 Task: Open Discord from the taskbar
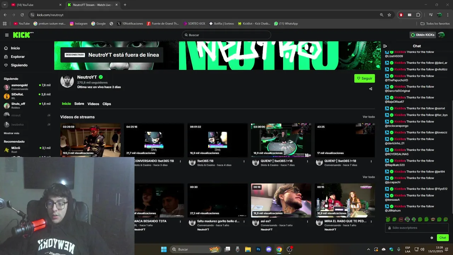click(x=269, y=249)
